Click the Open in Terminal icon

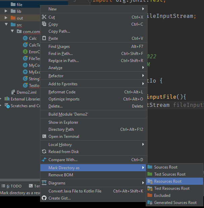[x=44, y=136]
